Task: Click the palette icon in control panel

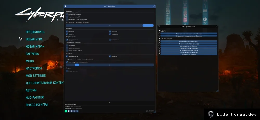Action: coord(71,111)
